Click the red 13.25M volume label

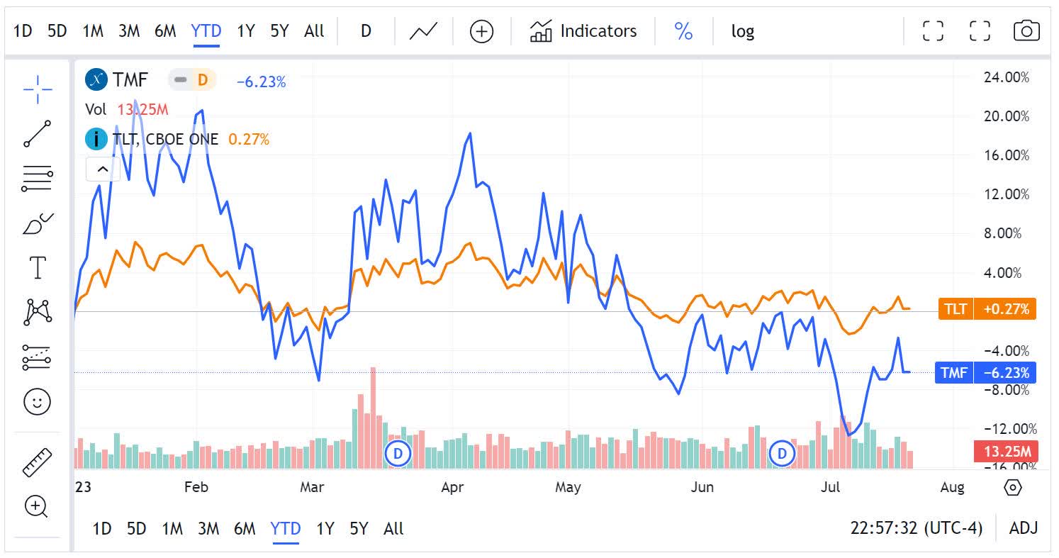(1004, 451)
